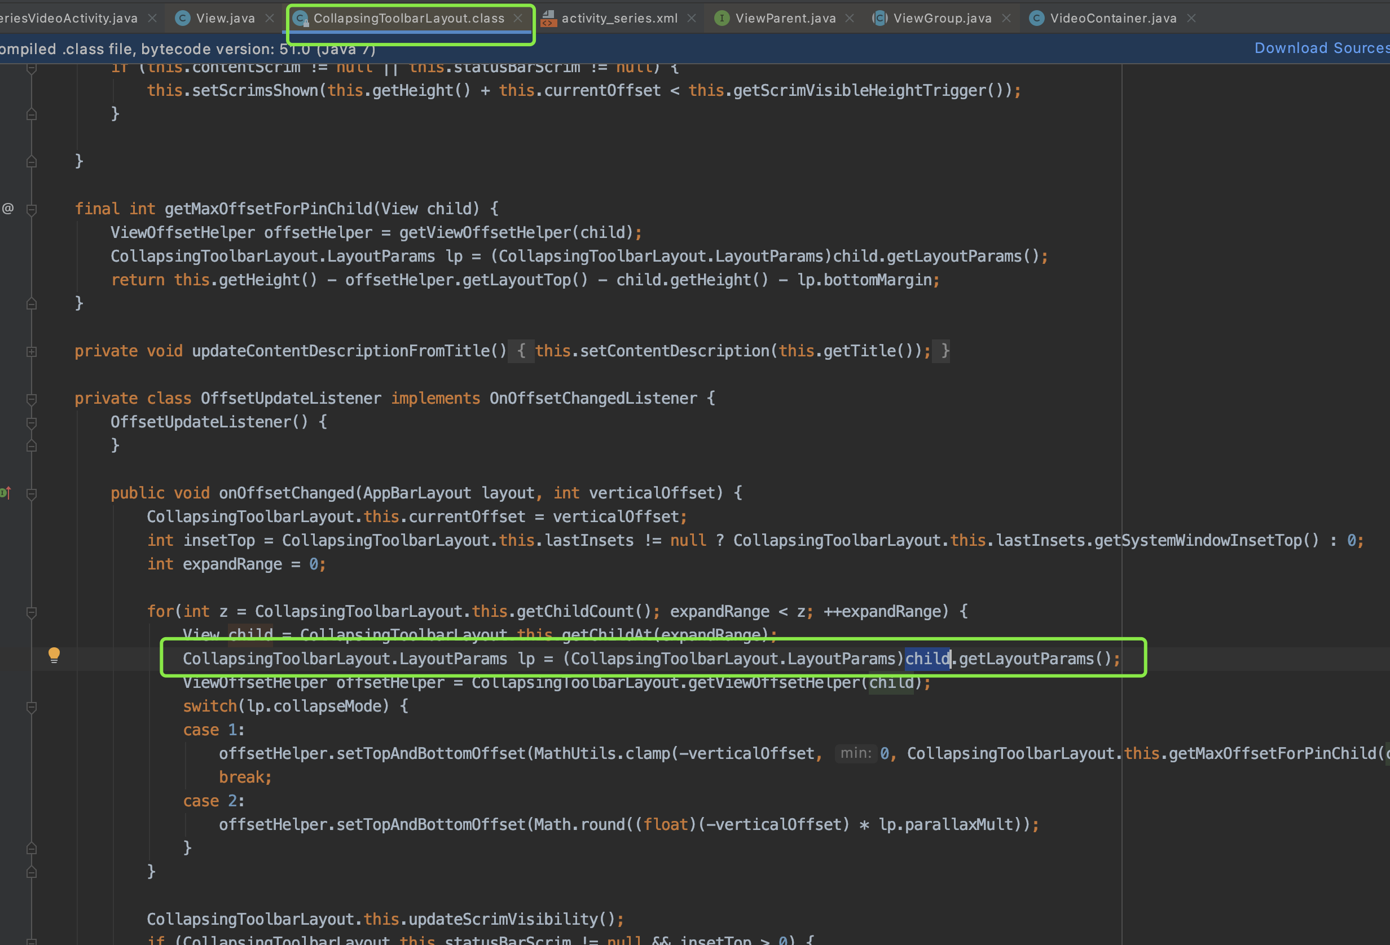This screenshot has height=945, width=1390.
Task: Expand the folded updateContentDescriptionFromTitle method
Action: coord(32,351)
